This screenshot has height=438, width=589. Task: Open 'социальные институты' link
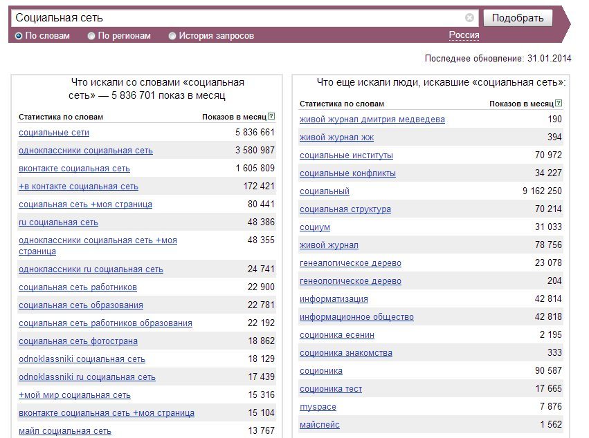click(346, 155)
